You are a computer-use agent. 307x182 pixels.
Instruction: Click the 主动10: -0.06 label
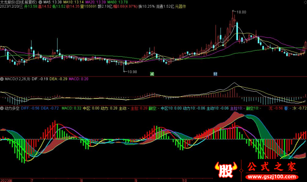click(x=218, y=108)
